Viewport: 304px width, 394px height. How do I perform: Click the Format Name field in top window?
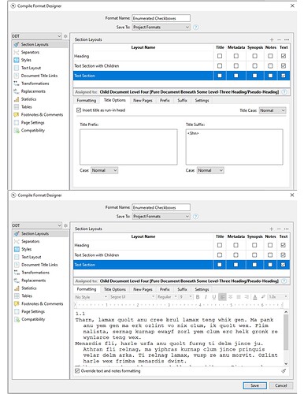point(161,18)
